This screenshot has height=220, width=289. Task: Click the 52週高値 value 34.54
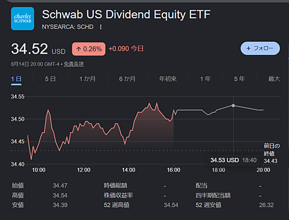[x=171, y=205]
